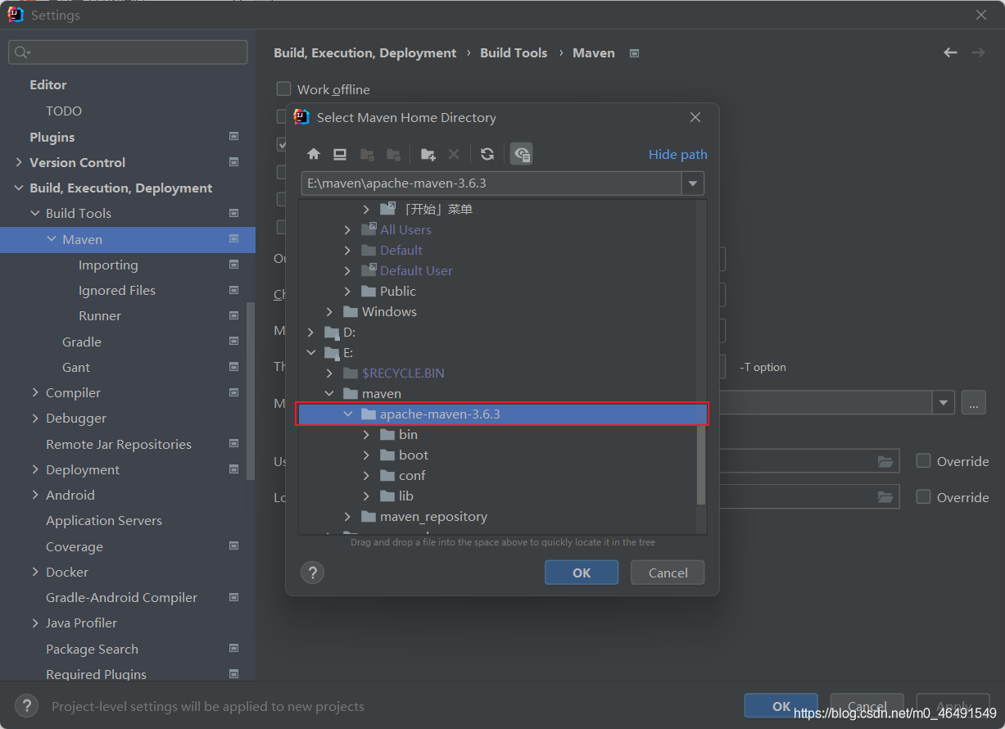Open help at Settings window bottom
Screen dimensions: 1005x729
click(x=26, y=705)
